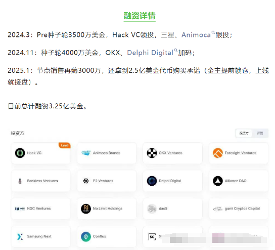The height and width of the screenshot is (250, 275).
Task: Switch to the 投资方 tab
Action: click(244, 133)
